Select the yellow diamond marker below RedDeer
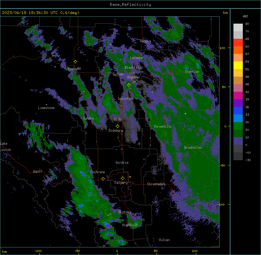 (129, 85)
